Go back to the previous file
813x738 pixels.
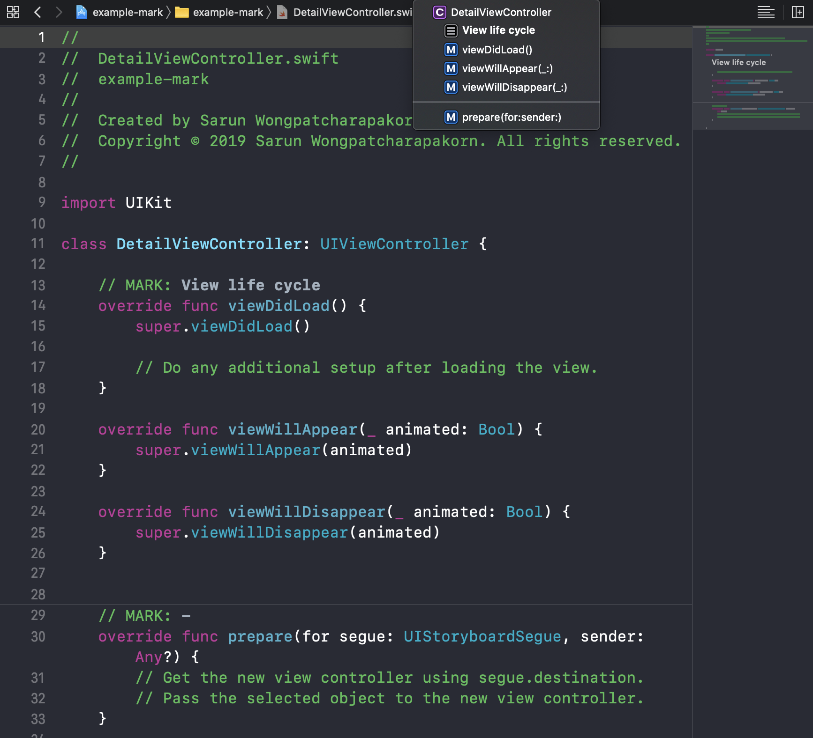[x=38, y=12]
